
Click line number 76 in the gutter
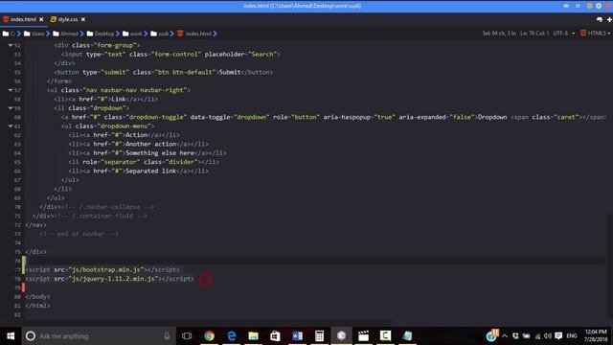(x=17, y=261)
